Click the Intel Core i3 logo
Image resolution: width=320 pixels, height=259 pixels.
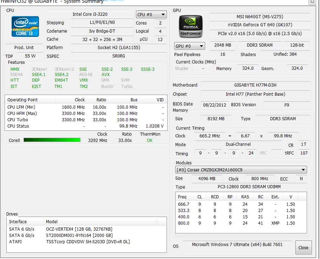(x=25, y=27)
